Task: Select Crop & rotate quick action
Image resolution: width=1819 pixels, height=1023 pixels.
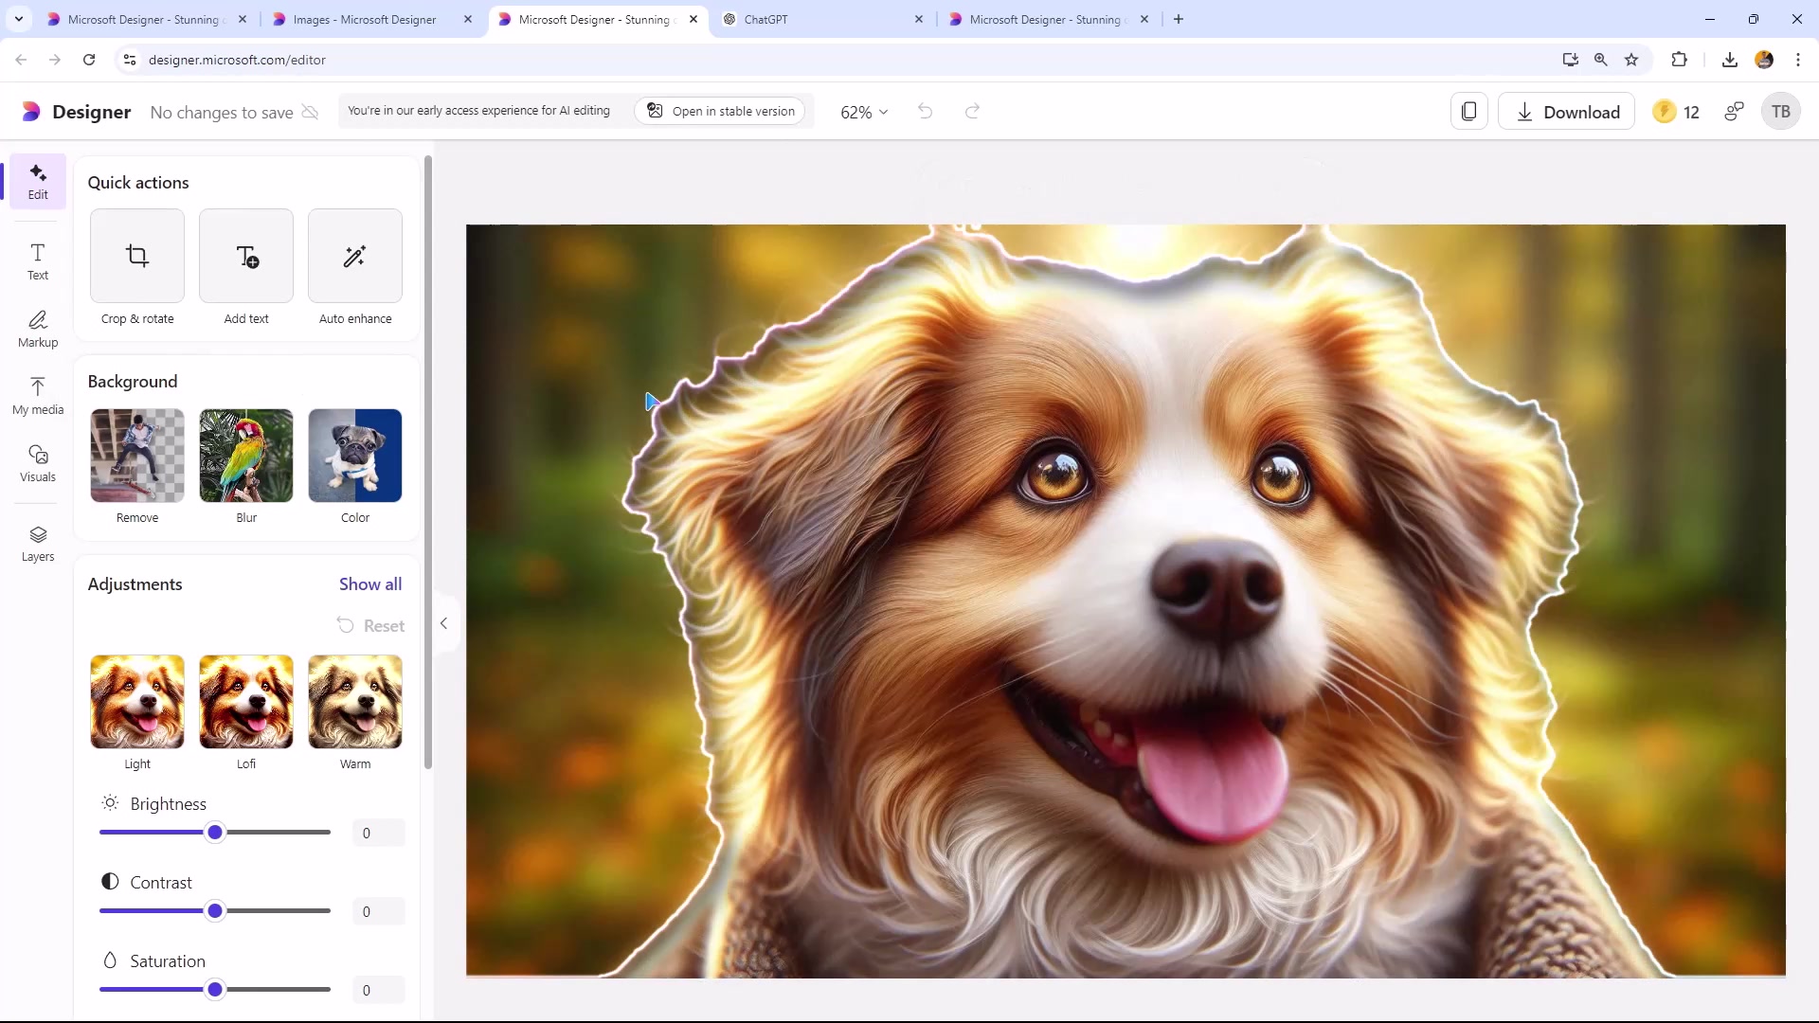Action: tap(137, 256)
